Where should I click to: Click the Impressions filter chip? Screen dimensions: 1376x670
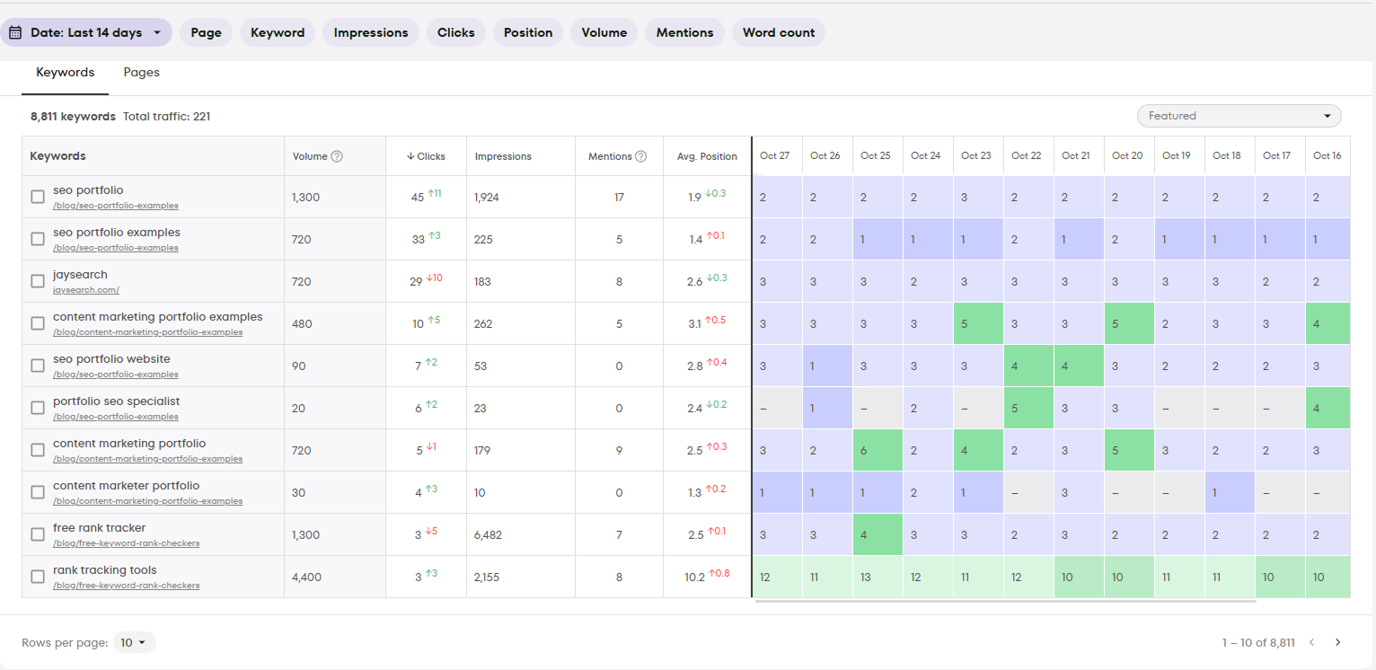coord(370,31)
